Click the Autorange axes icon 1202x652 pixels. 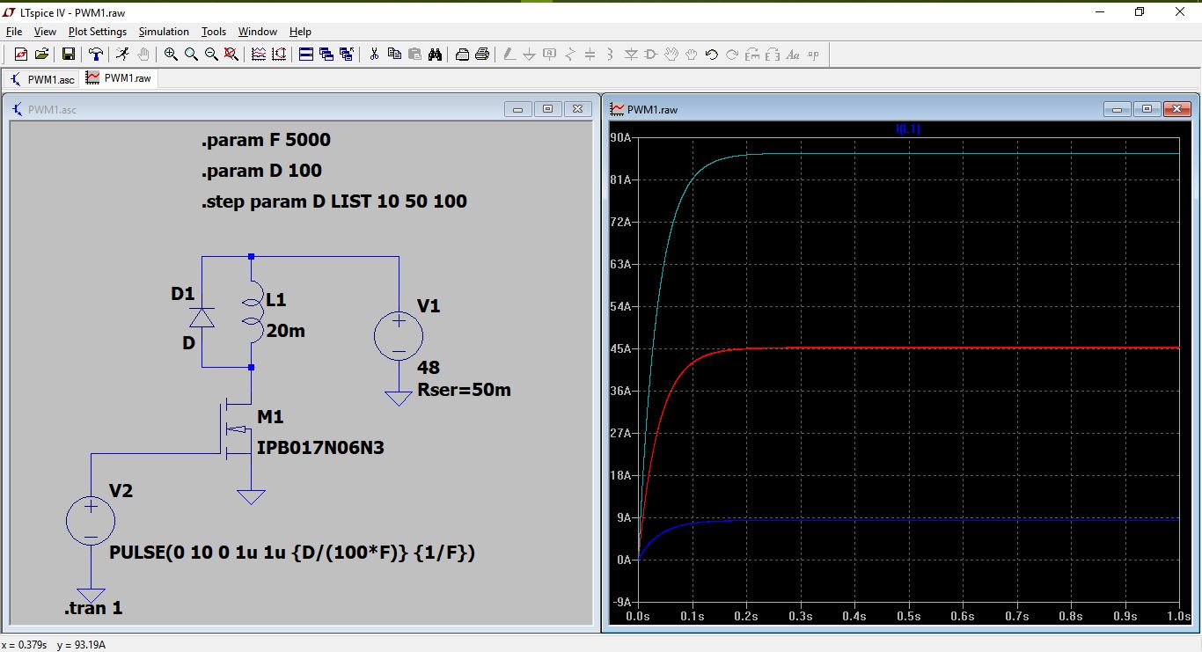click(279, 55)
